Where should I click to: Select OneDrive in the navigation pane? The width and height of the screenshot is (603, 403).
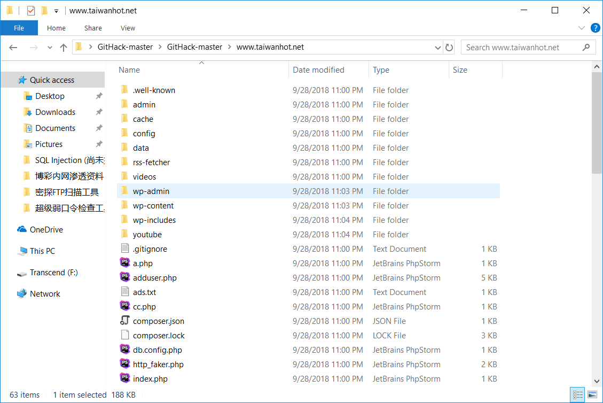(46, 229)
